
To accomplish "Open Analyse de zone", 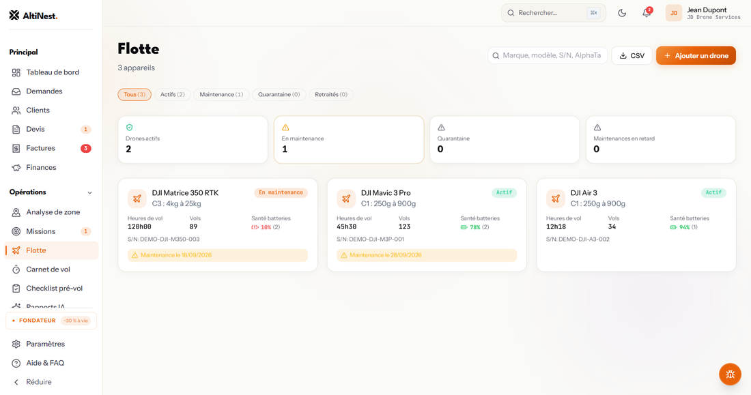I will pyautogui.click(x=52, y=212).
